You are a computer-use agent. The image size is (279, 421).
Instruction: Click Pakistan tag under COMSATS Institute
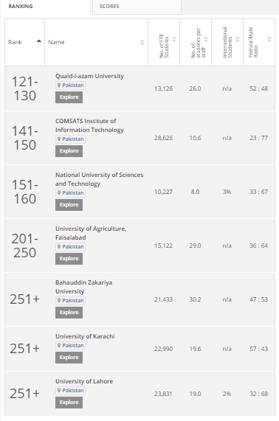pyautogui.click(x=70, y=139)
